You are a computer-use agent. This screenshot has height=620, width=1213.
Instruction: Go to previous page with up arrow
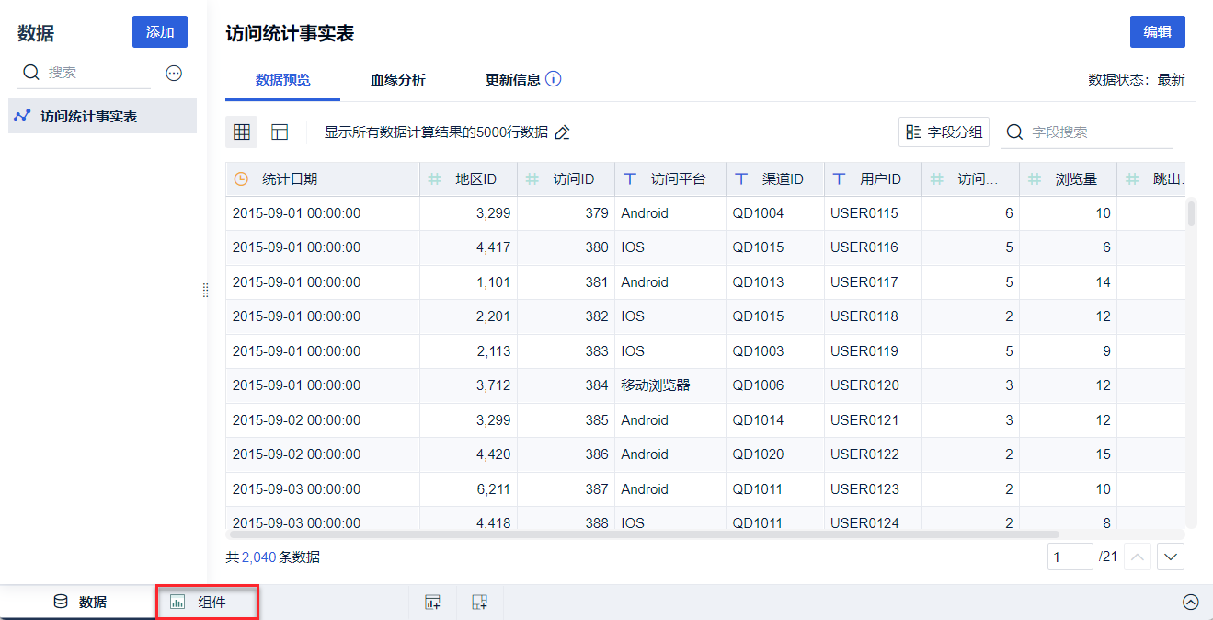coord(1138,557)
